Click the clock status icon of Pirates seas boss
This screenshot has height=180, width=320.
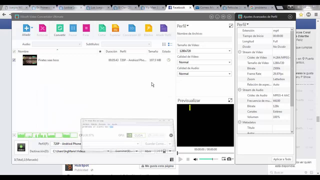[169, 60]
